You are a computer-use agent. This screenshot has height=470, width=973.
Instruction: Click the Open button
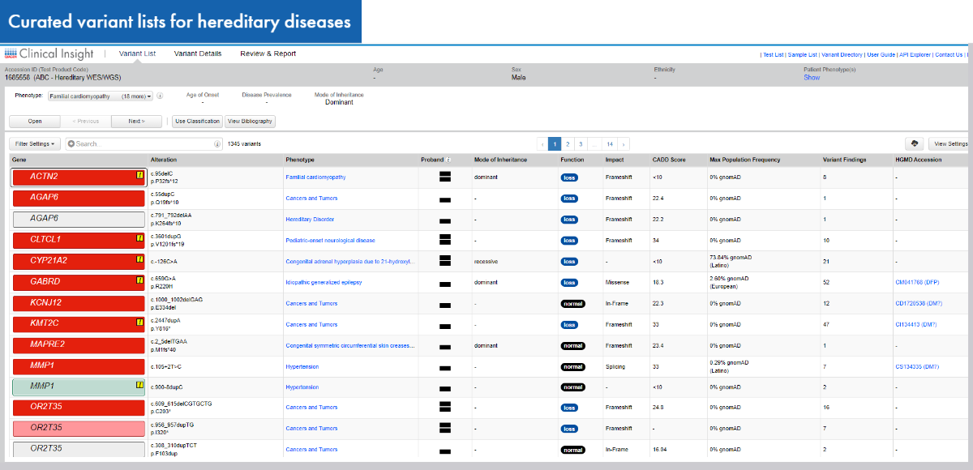[35, 122]
